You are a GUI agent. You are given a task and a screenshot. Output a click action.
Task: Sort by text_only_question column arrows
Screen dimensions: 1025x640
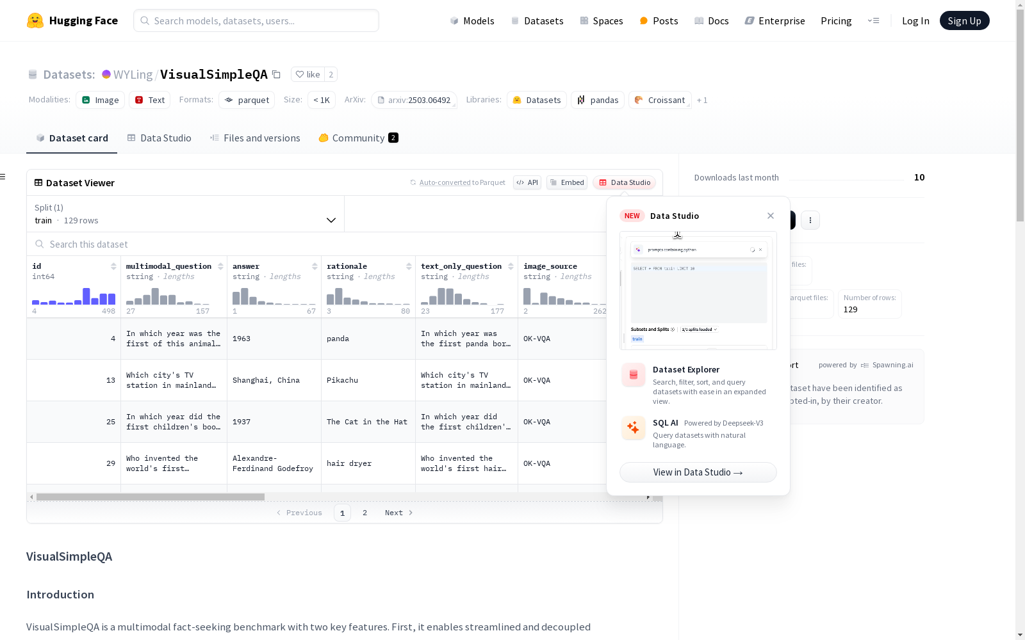[511, 266]
